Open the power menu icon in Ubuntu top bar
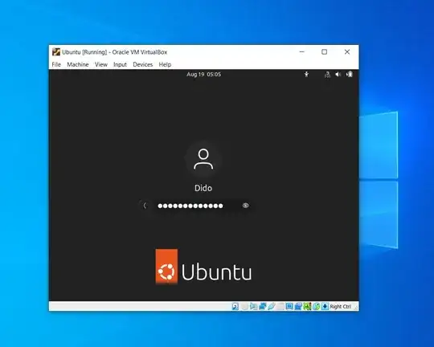 click(x=350, y=74)
